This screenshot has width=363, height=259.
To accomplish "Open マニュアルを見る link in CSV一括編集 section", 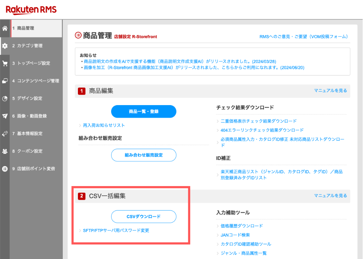I will coord(331,196).
